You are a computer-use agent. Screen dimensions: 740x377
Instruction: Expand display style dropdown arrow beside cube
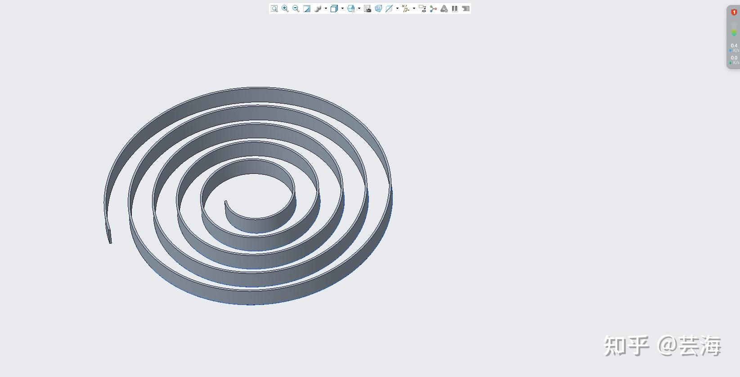click(x=342, y=9)
